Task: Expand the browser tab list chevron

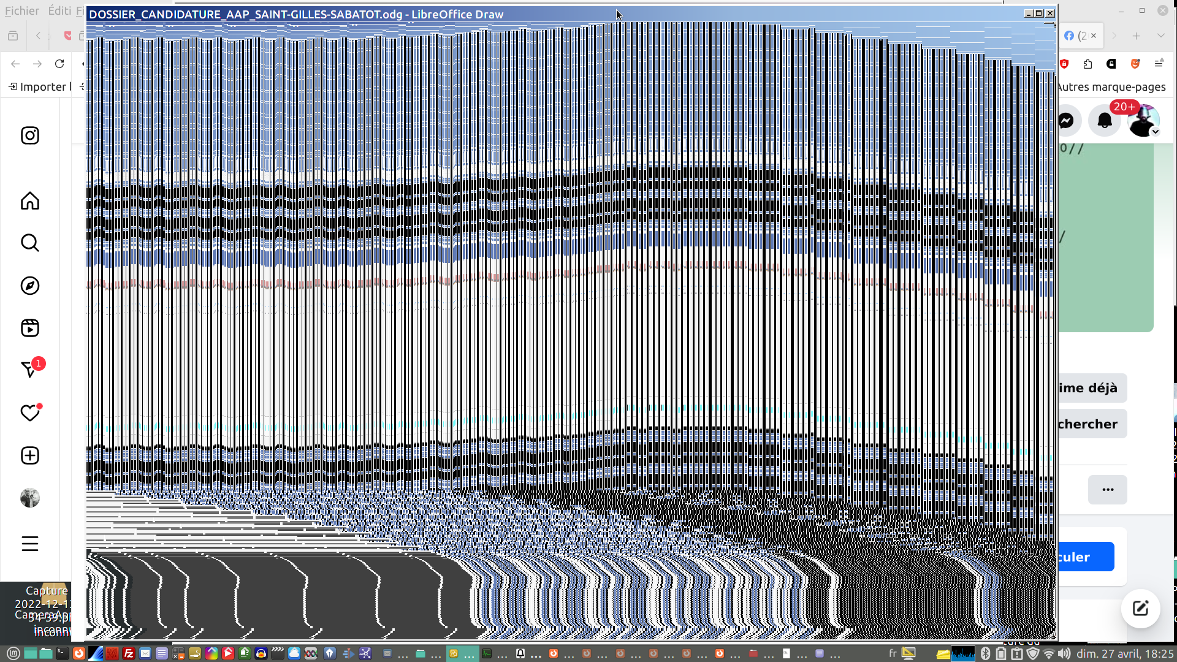Action: [1160, 36]
